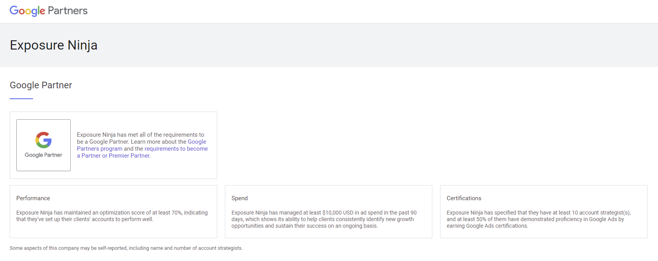
Task: Click the Performance card heading
Action: tap(33, 198)
